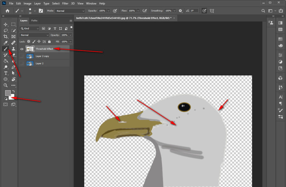The width and height of the screenshot is (286, 187).
Task: Select the Move tool
Action: click(x=6, y=25)
